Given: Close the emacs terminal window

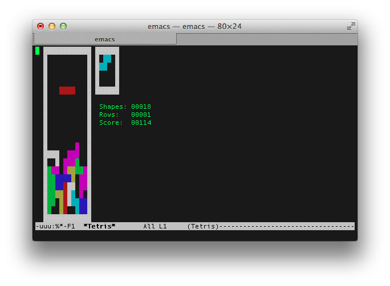Looking at the screenshot, I should pyautogui.click(x=40, y=26).
